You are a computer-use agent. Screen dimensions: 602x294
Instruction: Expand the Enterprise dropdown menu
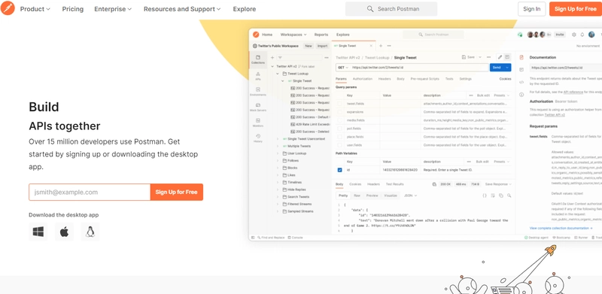point(113,9)
